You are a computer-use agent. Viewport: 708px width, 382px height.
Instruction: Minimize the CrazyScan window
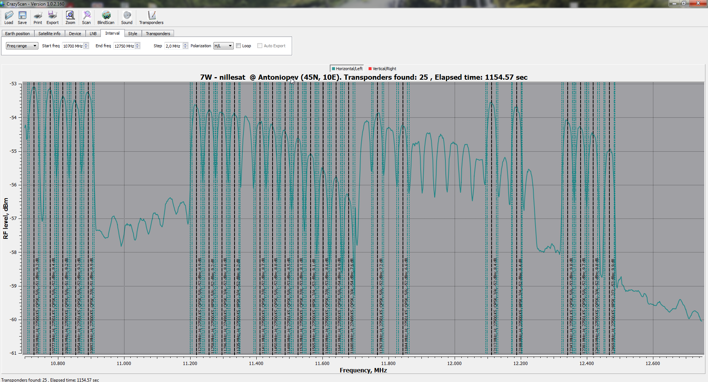tap(674, 3)
